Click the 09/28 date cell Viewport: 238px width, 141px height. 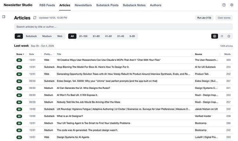pyautogui.click(x=32, y=102)
